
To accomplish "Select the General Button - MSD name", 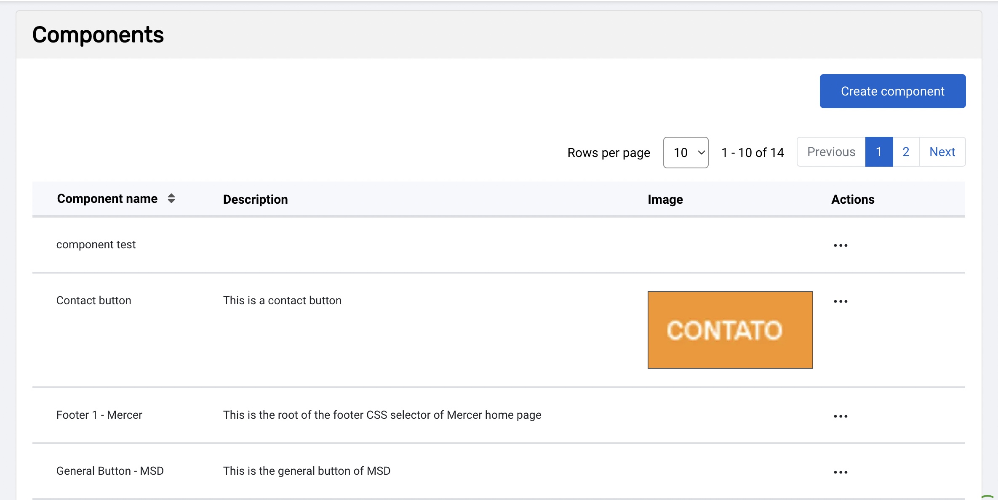I will (110, 471).
